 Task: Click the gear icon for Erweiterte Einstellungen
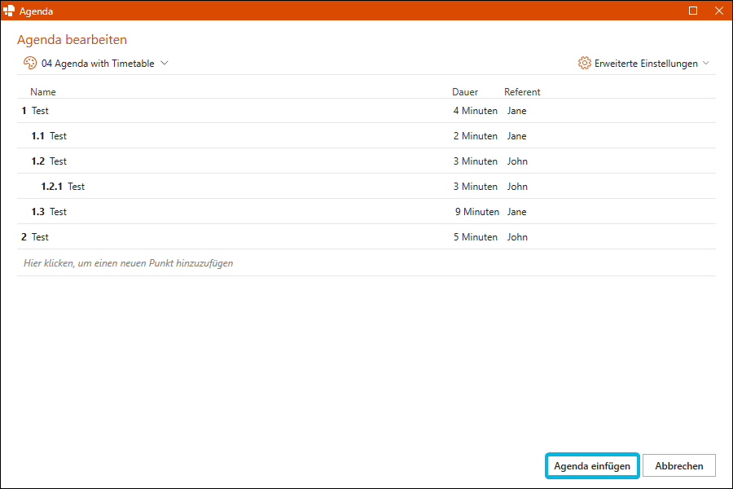pos(584,64)
